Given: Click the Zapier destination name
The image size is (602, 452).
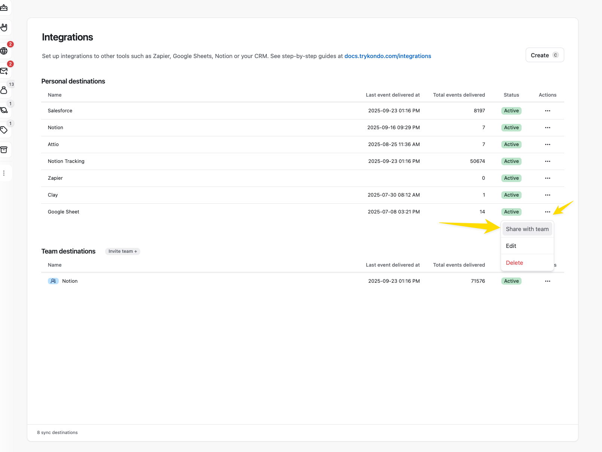Looking at the screenshot, I should coord(55,178).
